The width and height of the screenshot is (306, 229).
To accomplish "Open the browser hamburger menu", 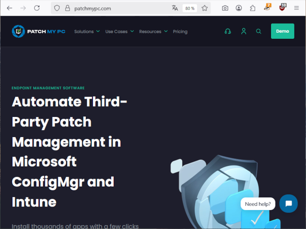I will 296,8.
